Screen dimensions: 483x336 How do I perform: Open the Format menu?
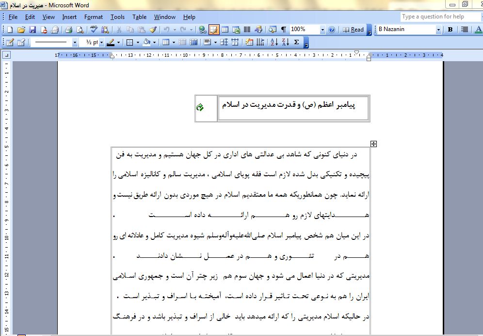pyautogui.click(x=94, y=17)
